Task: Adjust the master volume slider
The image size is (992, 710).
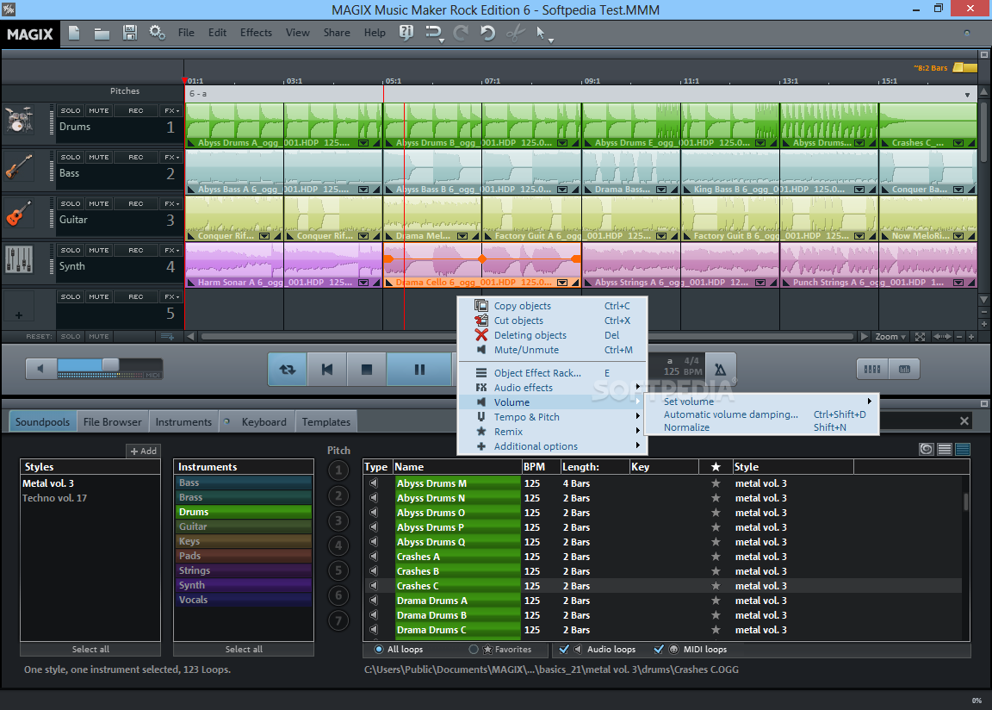Action: point(110,364)
